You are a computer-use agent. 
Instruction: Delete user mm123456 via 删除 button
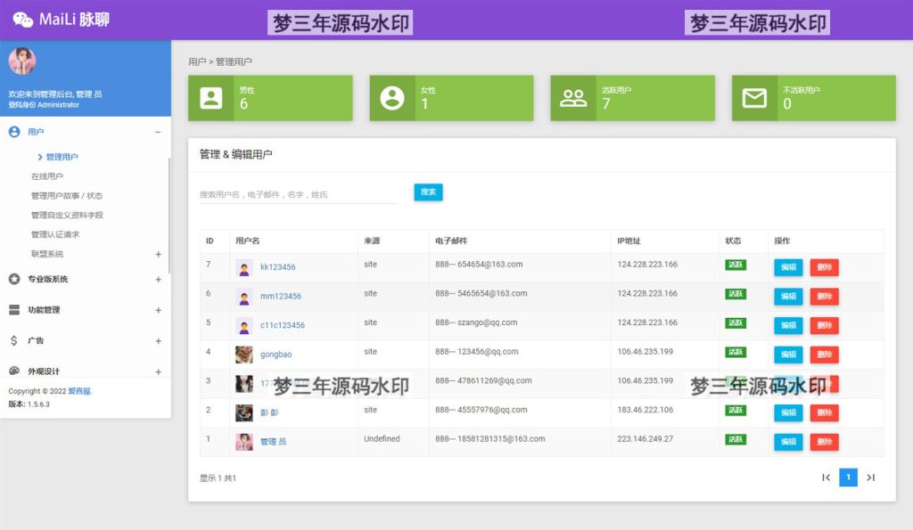click(x=825, y=296)
